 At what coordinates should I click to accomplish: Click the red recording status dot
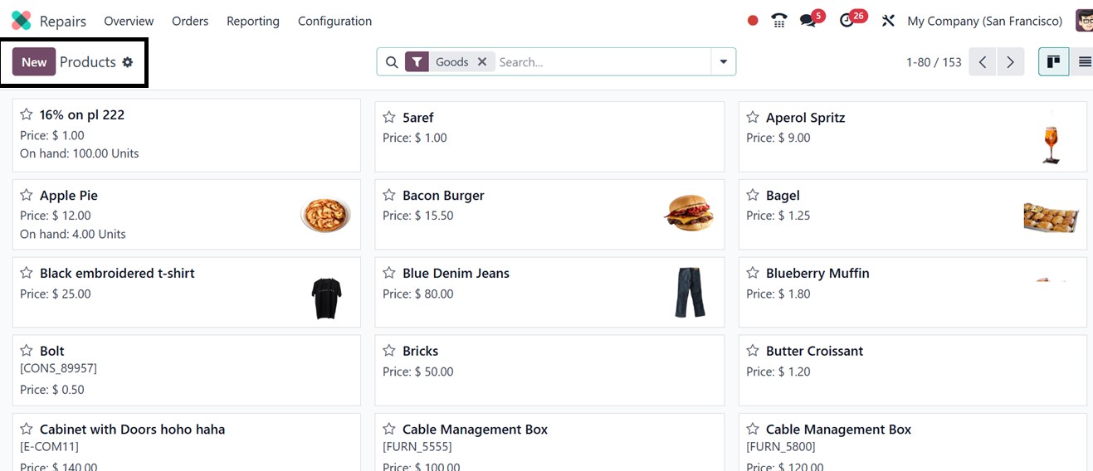753,21
